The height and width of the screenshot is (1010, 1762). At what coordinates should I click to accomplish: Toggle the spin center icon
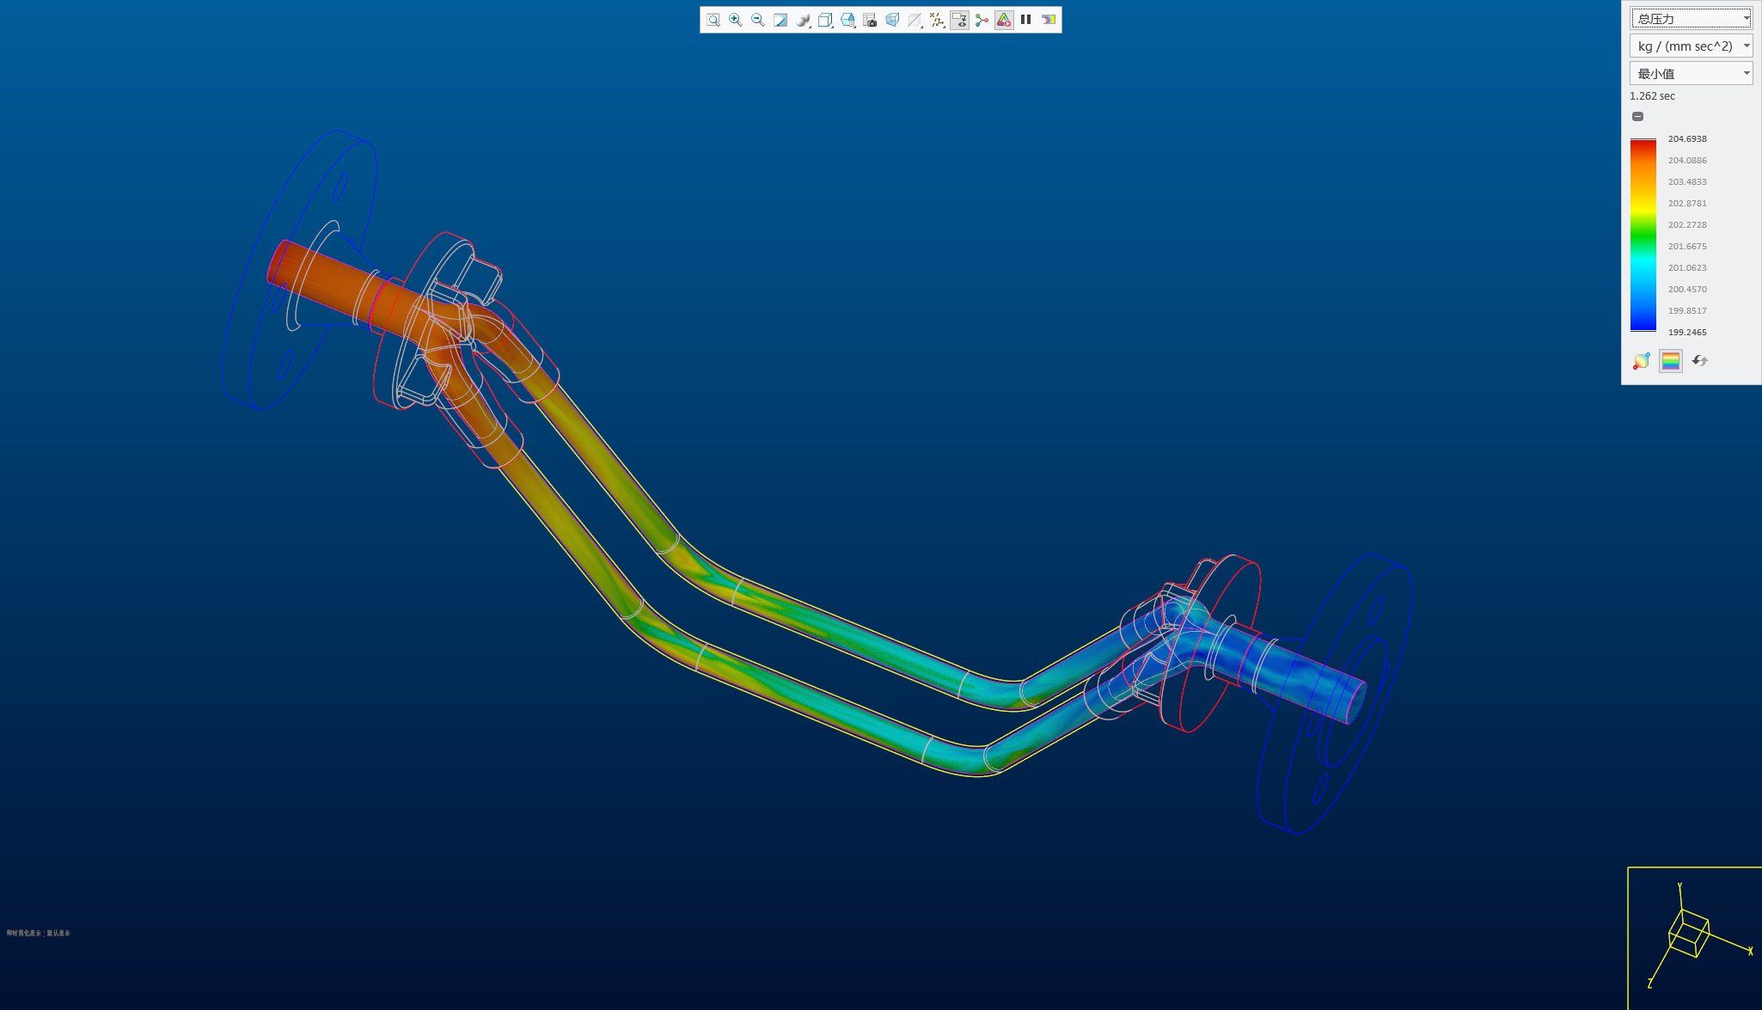click(982, 20)
